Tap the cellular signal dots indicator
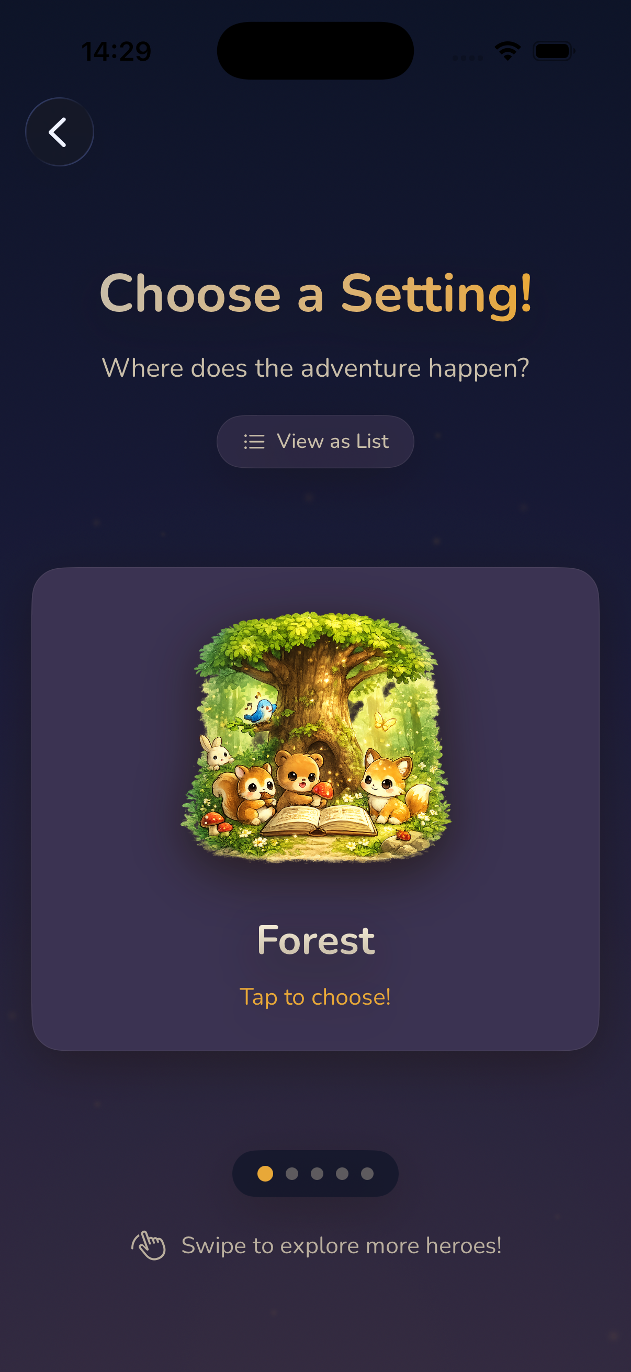The height and width of the screenshot is (1372, 631). [468, 58]
